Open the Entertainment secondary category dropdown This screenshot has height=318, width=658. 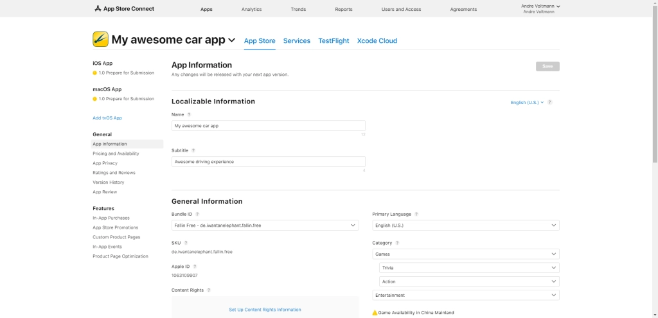coord(466,296)
